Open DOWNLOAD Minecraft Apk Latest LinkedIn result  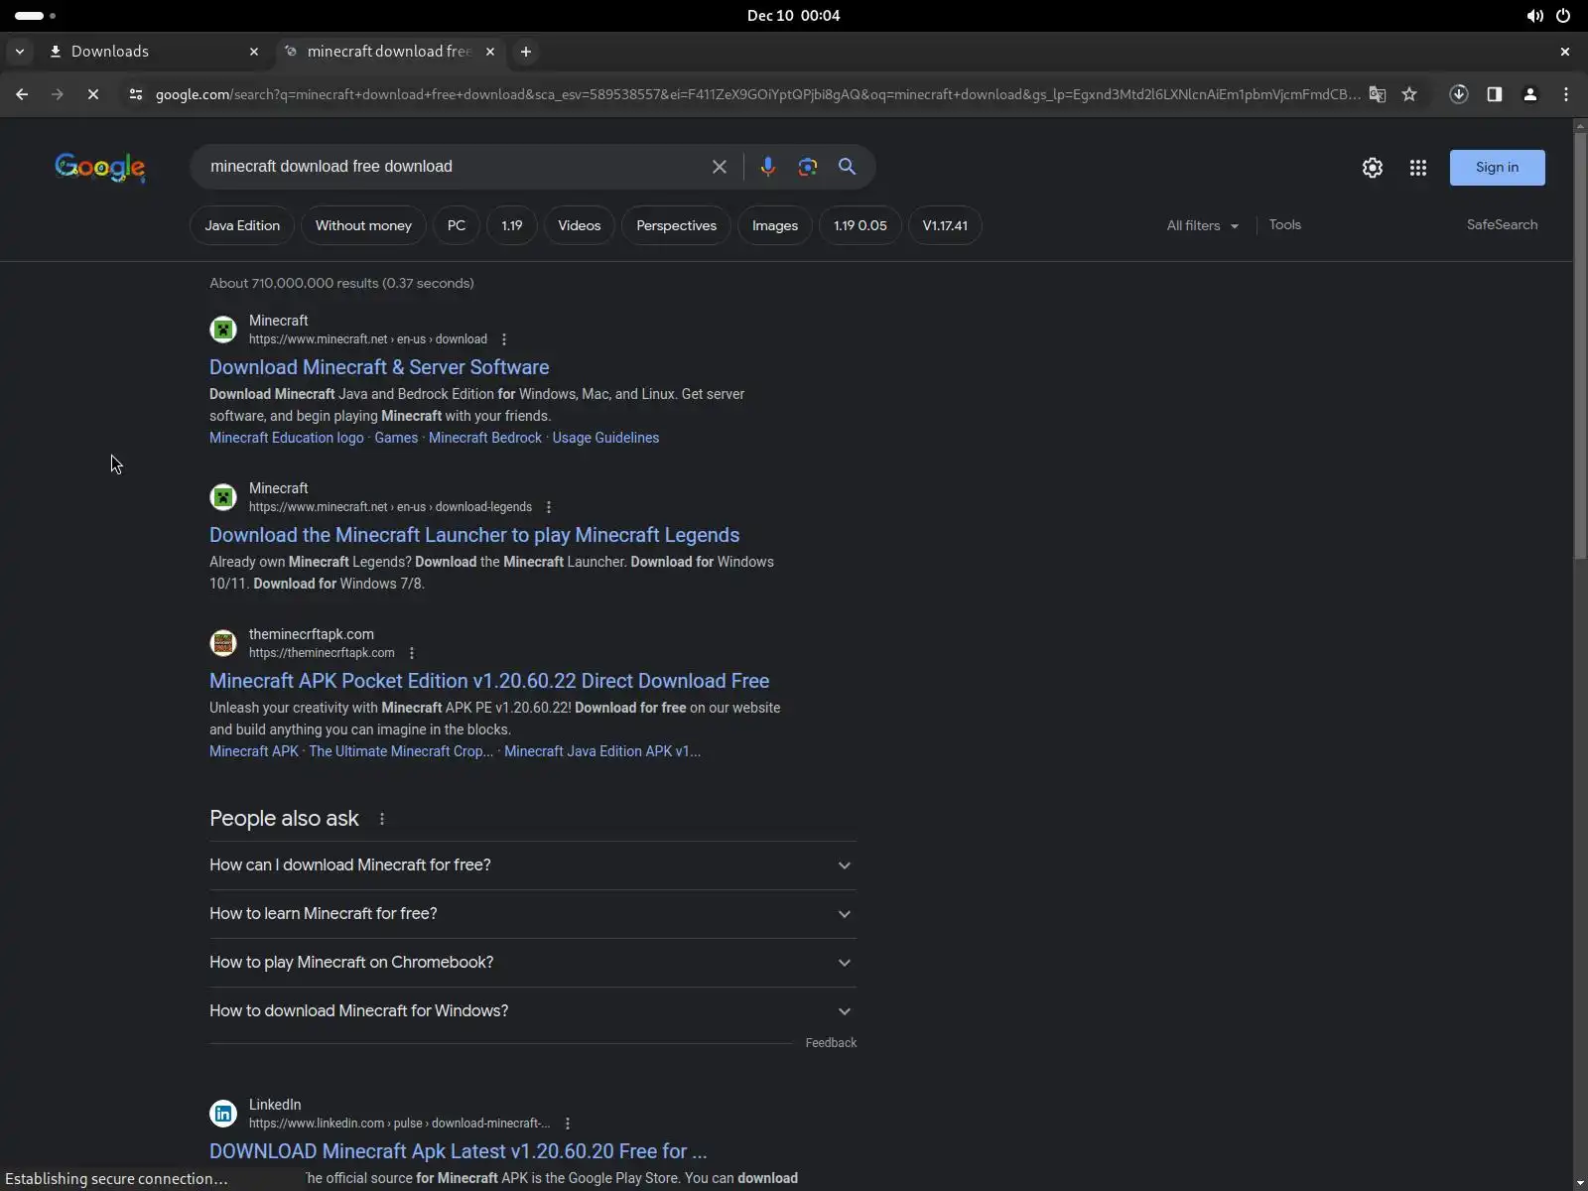point(459,1151)
